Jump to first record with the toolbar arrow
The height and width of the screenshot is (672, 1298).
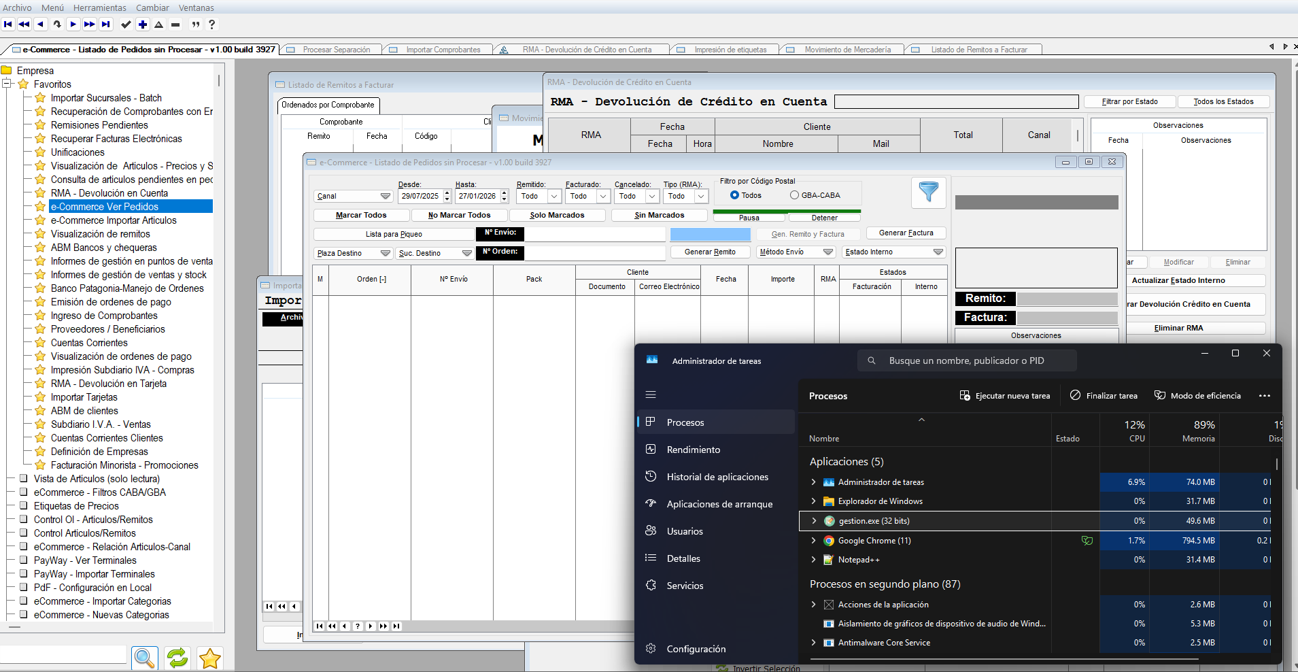(8, 24)
